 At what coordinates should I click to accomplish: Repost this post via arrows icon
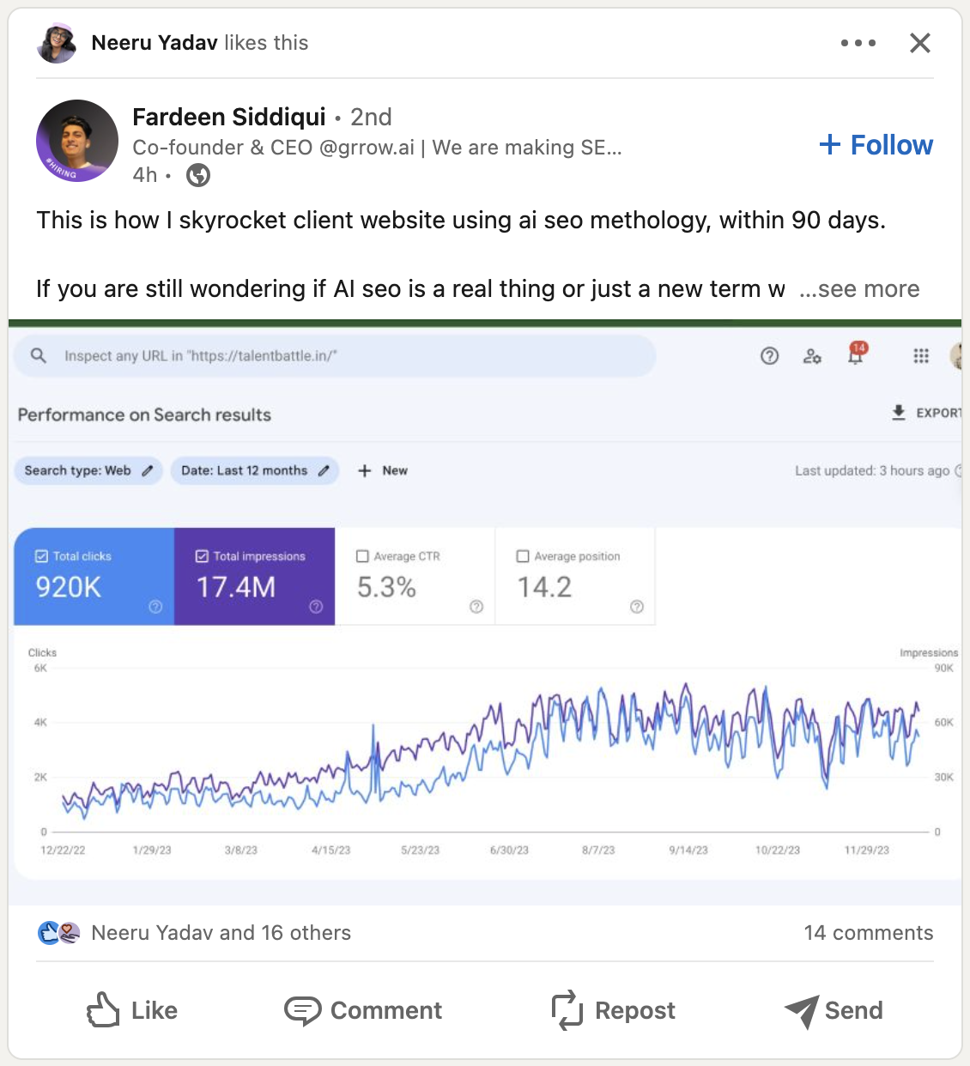(x=567, y=1010)
